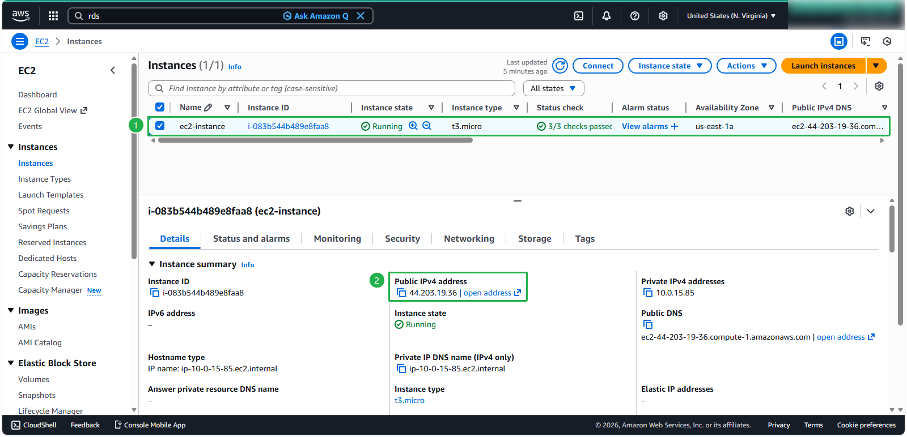Refresh the instances list
Image resolution: width=907 pixels, height=437 pixels.
pos(560,66)
